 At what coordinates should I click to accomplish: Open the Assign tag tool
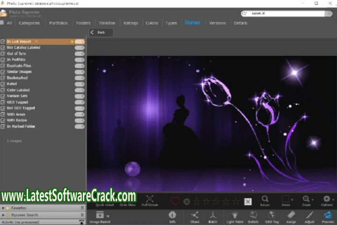[291, 215]
